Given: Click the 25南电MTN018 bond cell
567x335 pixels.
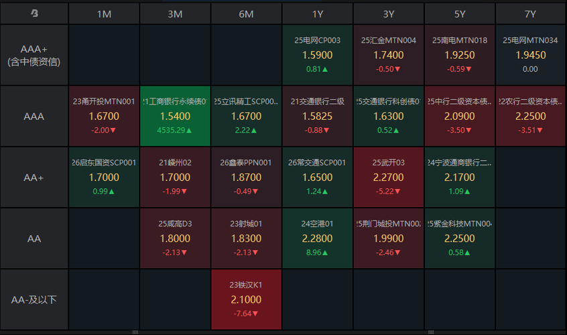Looking at the screenshot, I should [x=459, y=55].
